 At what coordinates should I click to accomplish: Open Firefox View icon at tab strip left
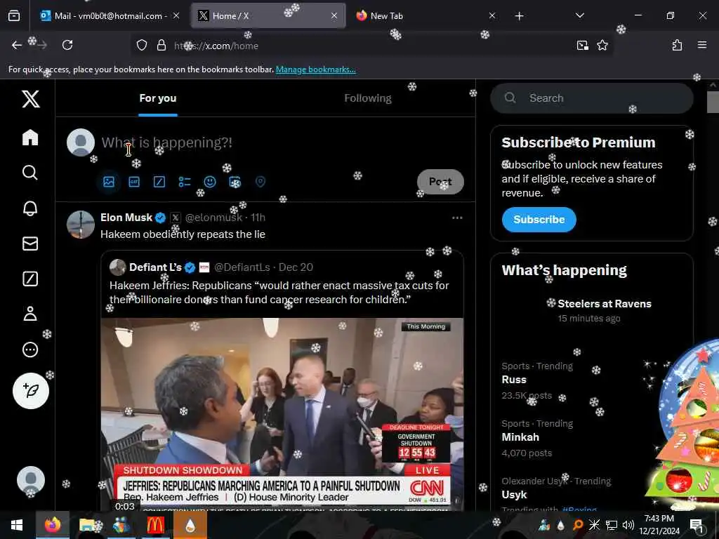pos(14,16)
